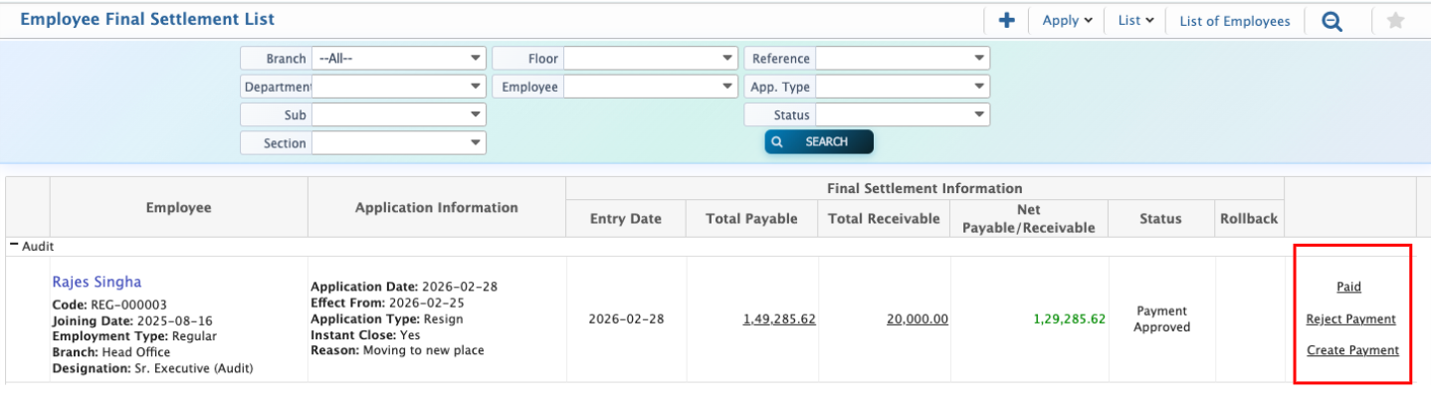Open the Sub dropdown

[x=399, y=115]
